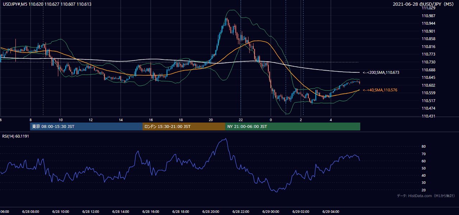Click the 110.816 price axis label
The image size is (459, 215).
tap(428, 47)
